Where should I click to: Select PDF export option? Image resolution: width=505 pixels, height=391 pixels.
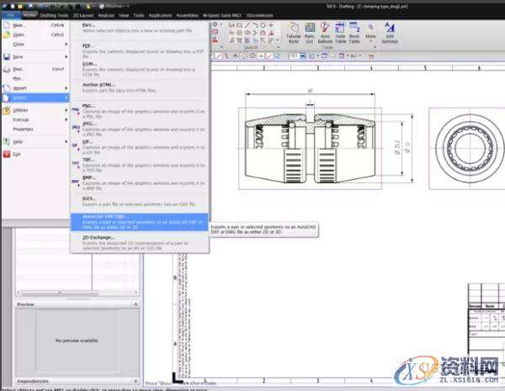click(x=88, y=48)
